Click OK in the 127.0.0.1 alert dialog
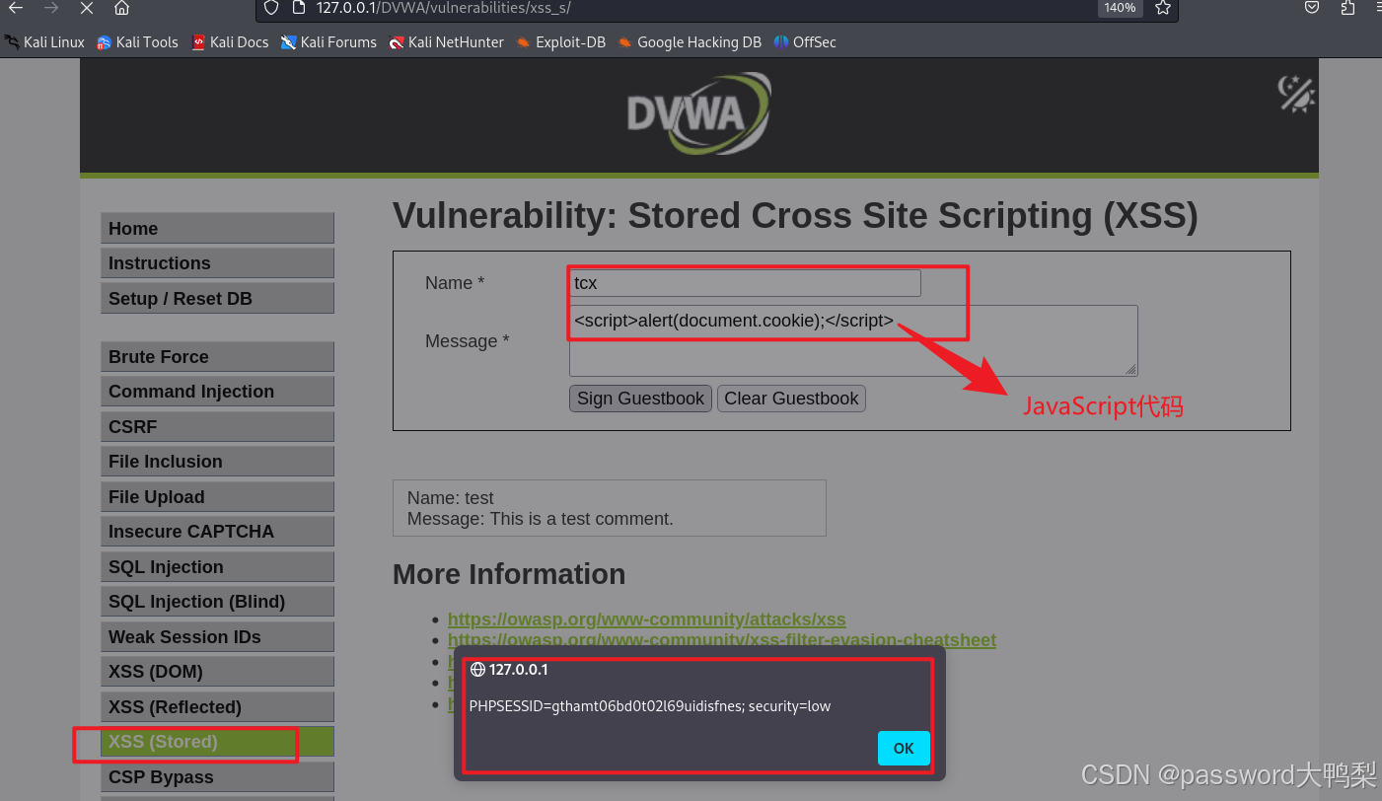Screen dimensions: 1382x801 [x=904, y=748]
